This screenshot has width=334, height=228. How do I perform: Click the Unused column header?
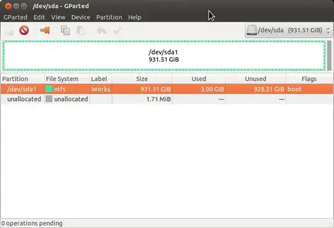(x=255, y=79)
